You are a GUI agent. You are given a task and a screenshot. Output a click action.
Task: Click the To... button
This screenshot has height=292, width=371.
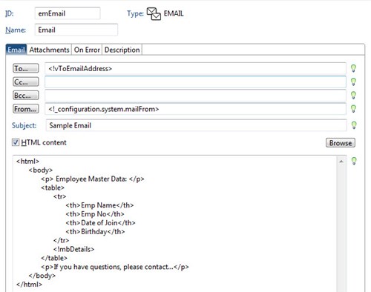26,68
